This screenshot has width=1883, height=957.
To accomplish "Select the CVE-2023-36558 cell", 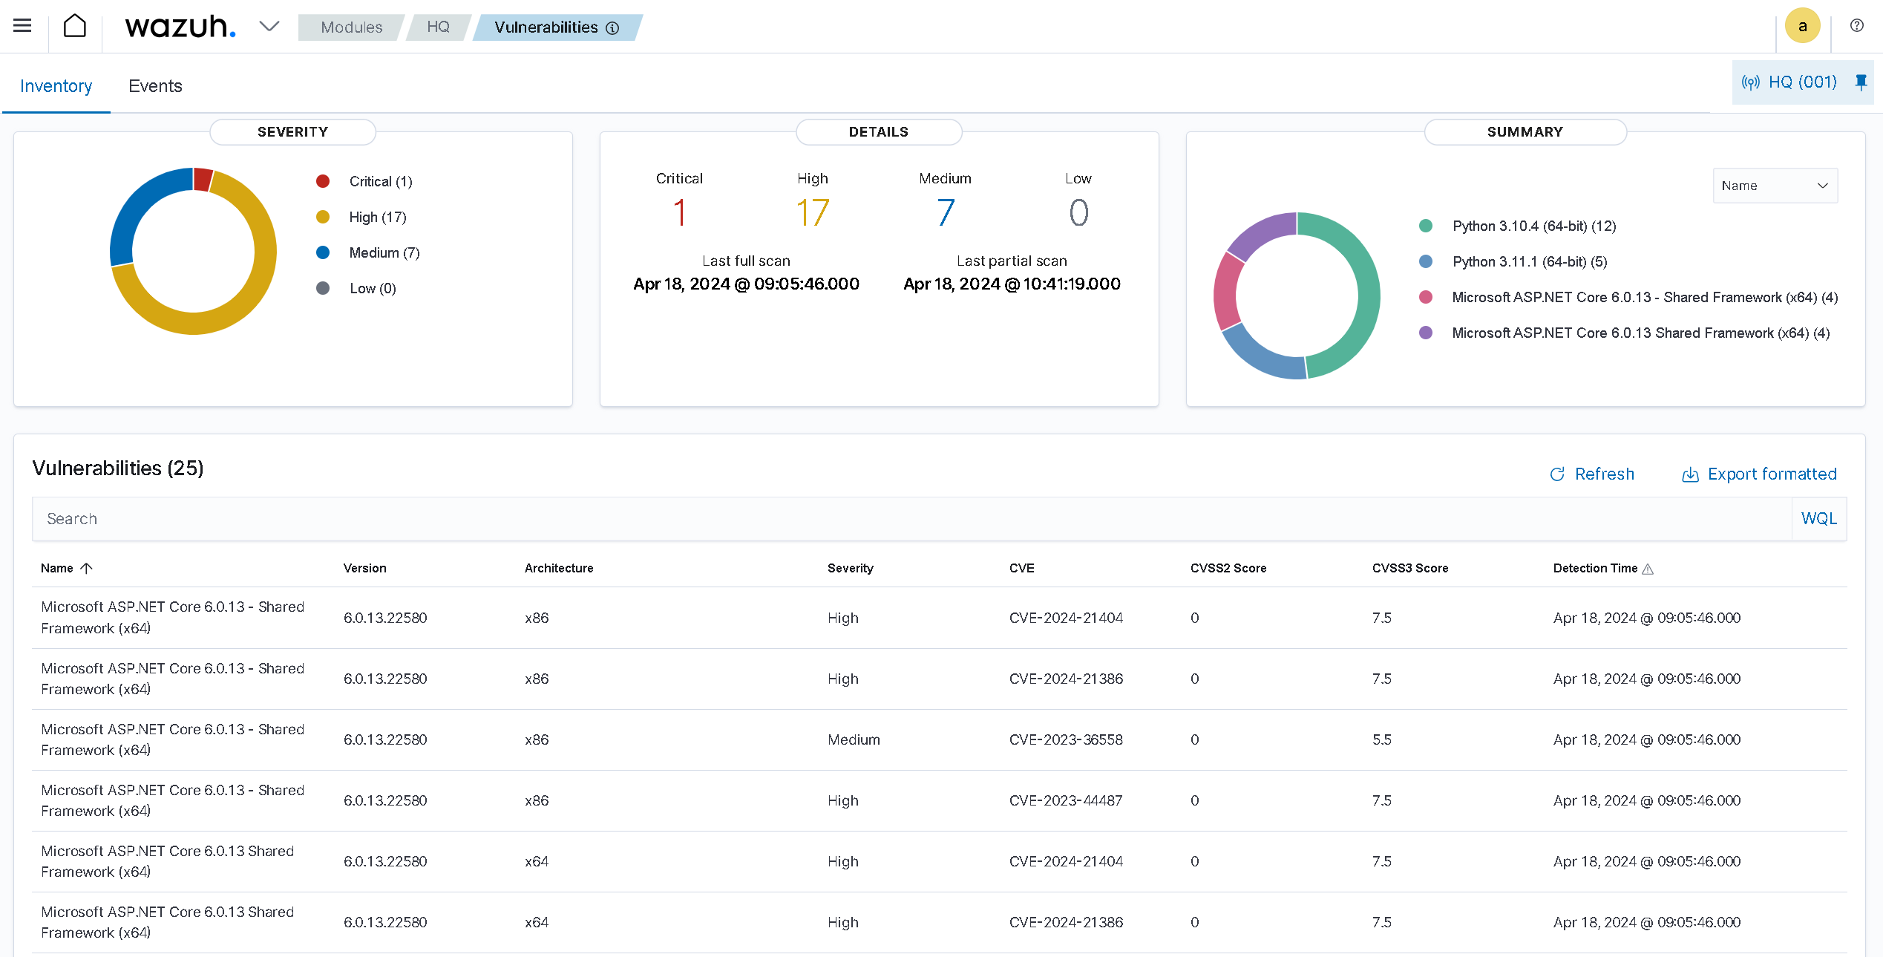I will coord(1066,739).
